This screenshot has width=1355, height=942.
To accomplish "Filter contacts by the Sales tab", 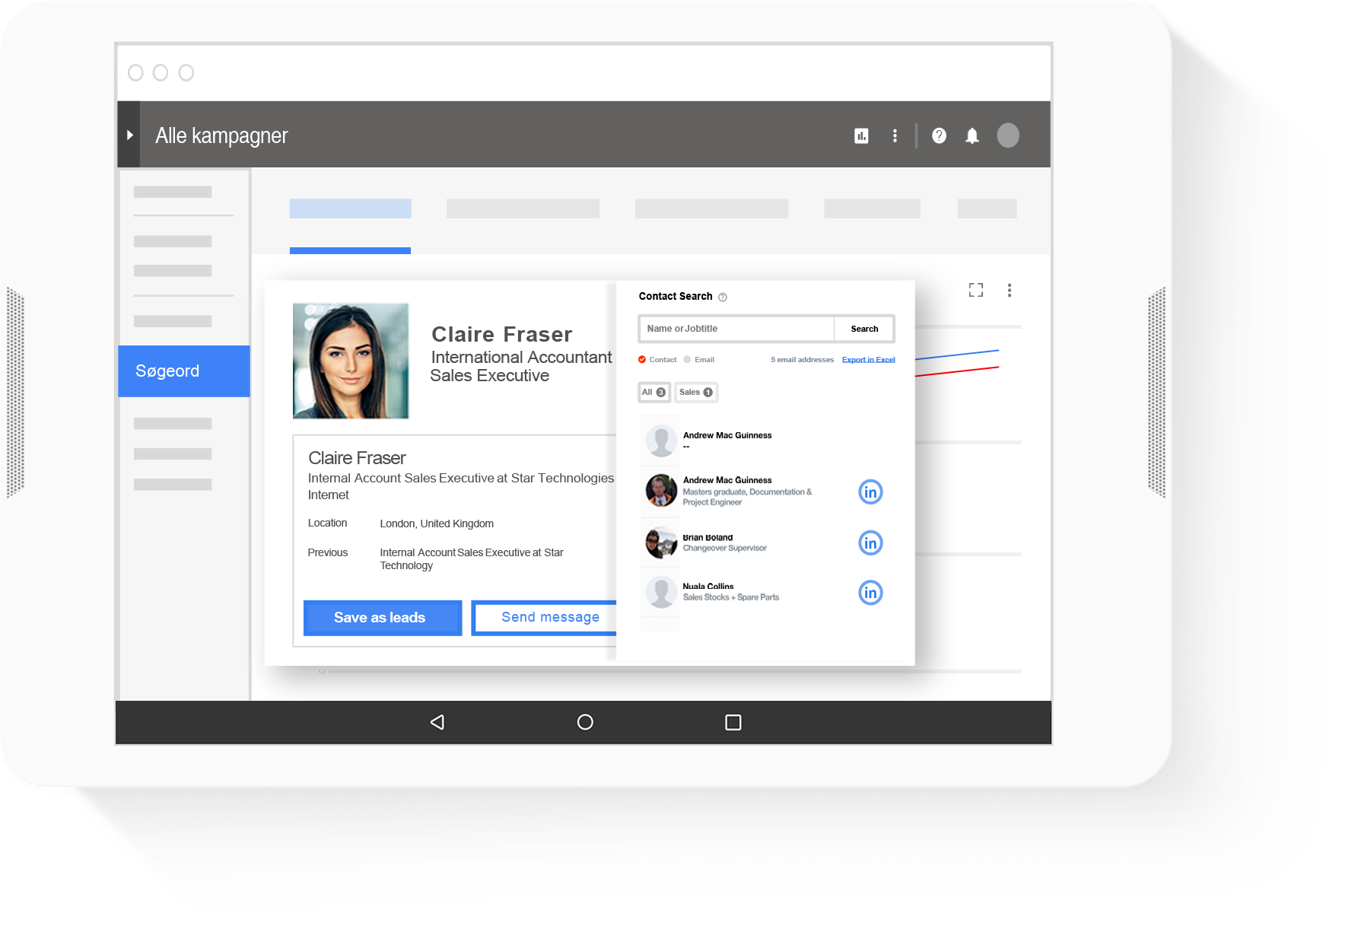I will pos(695,393).
